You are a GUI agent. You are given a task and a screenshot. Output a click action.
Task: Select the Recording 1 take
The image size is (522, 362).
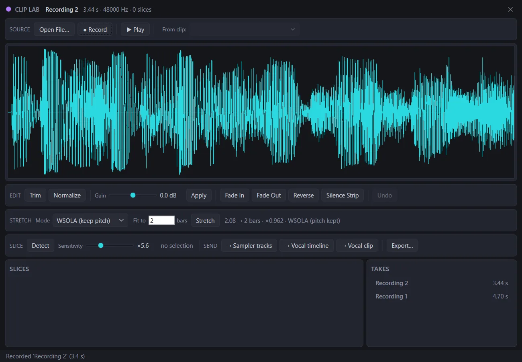(x=442, y=296)
